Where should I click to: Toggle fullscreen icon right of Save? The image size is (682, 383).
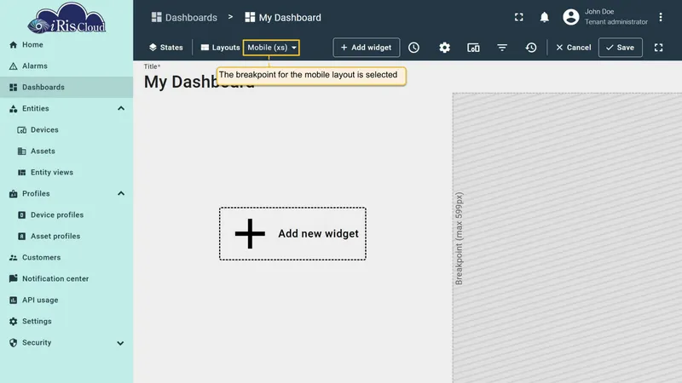(658, 48)
